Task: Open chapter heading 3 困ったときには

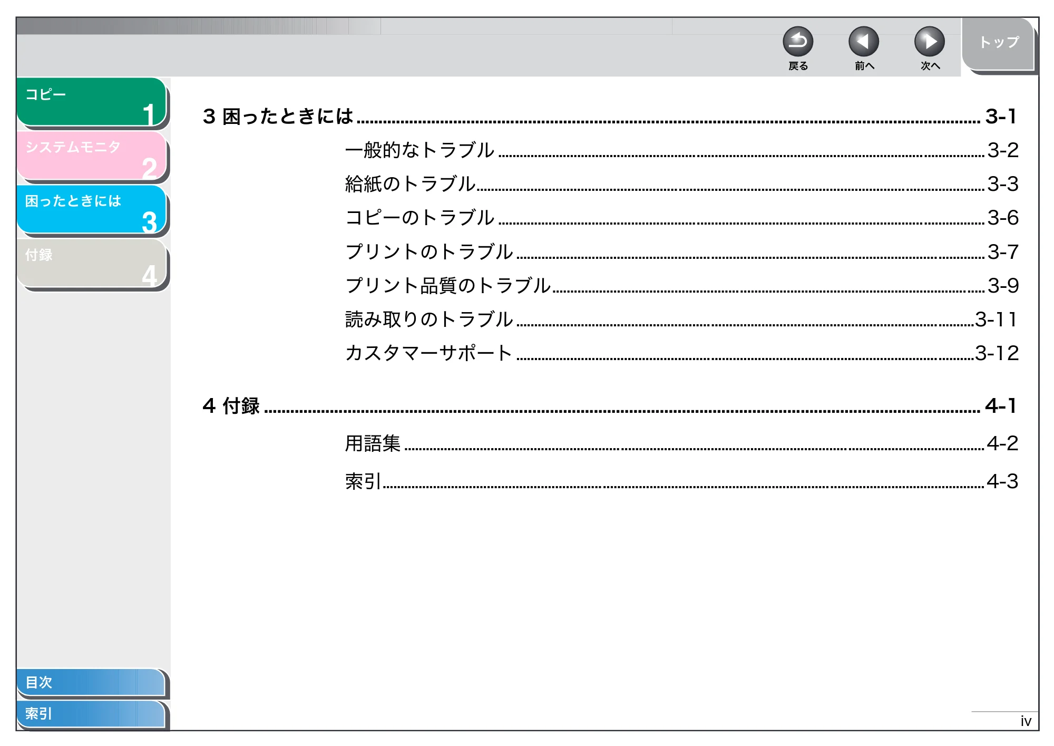Action: pos(609,116)
